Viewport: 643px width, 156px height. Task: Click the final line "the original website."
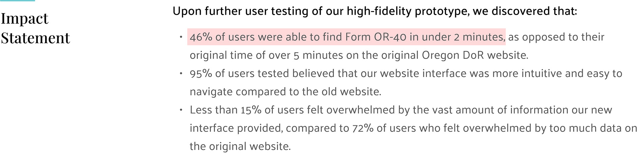pyautogui.click(x=240, y=146)
